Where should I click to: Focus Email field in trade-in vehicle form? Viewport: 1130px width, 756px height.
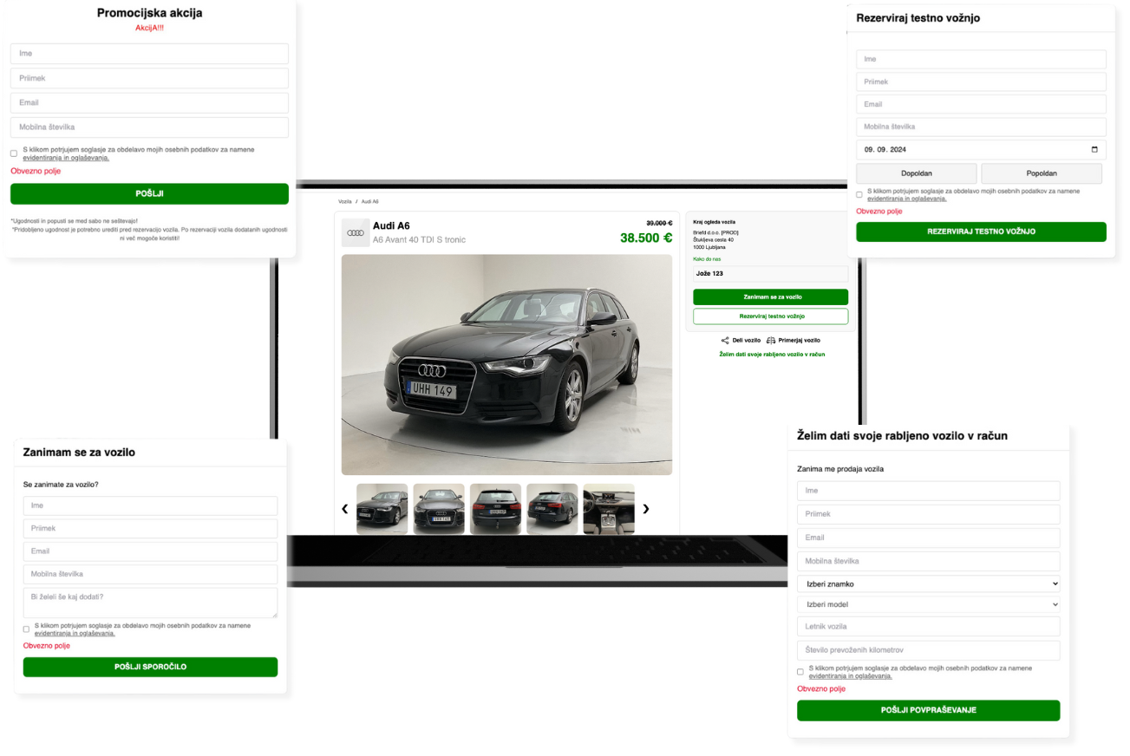[928, 538]
